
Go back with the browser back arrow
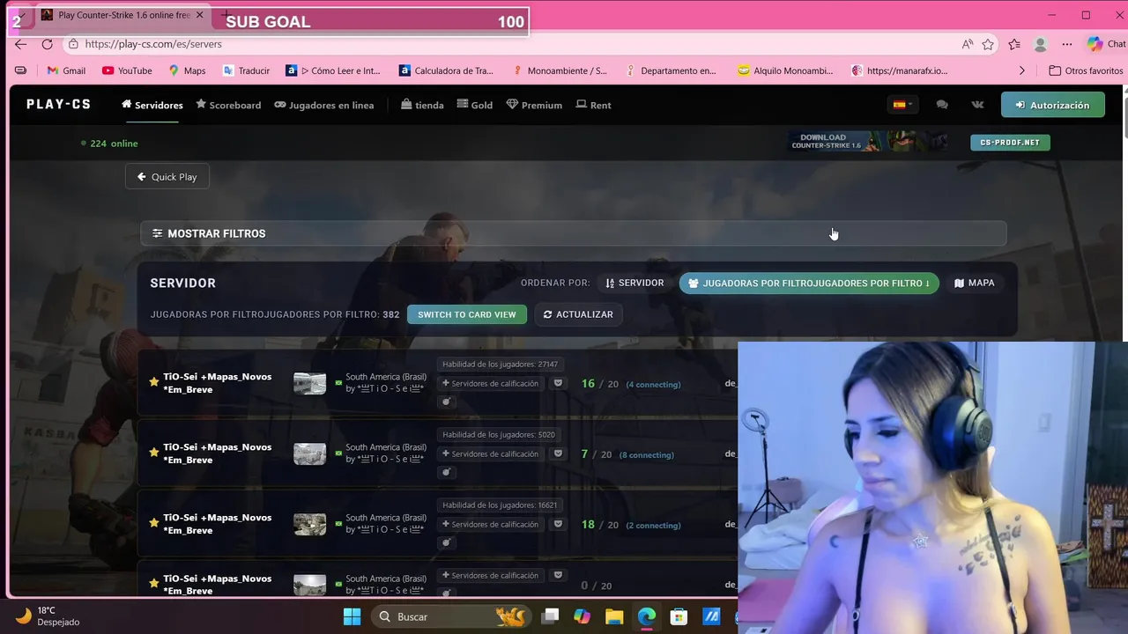(x=21, y=44)
